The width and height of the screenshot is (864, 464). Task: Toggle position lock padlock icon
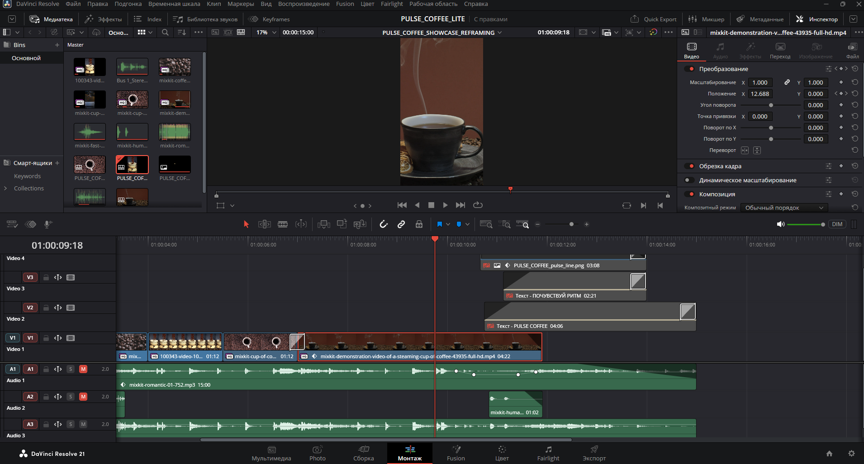(x=419, y=224)
